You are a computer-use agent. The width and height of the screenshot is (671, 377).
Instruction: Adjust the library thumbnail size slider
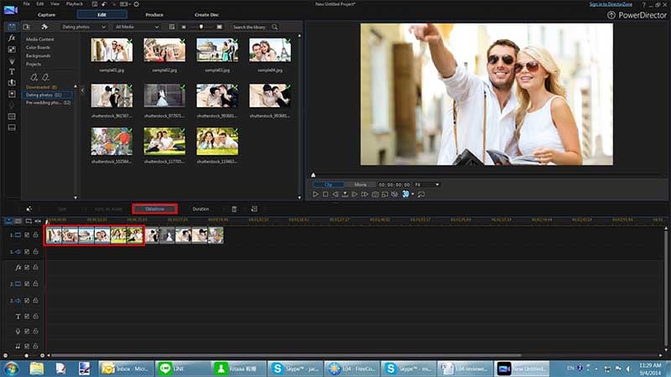coord(201,27)
